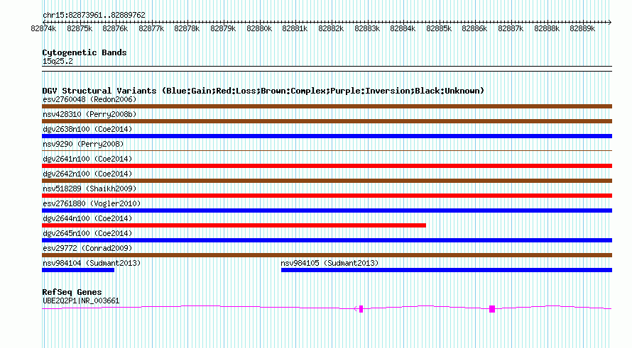Viewport: 632px width, 348px height.
Task: Open dgv2645n100 (Coe2014) variant label
Action: pos(87,233)
